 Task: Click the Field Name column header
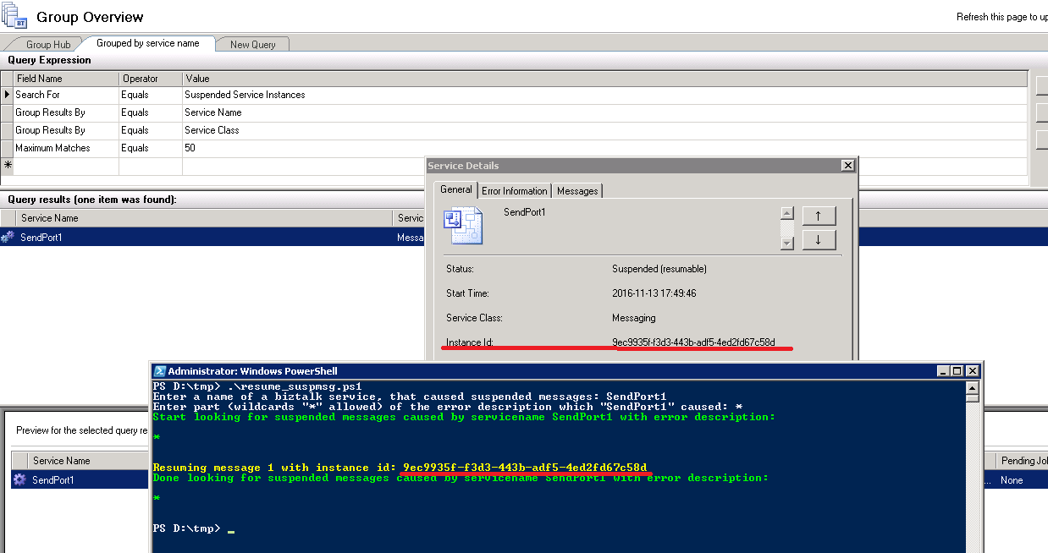click(x=66, y=79)
